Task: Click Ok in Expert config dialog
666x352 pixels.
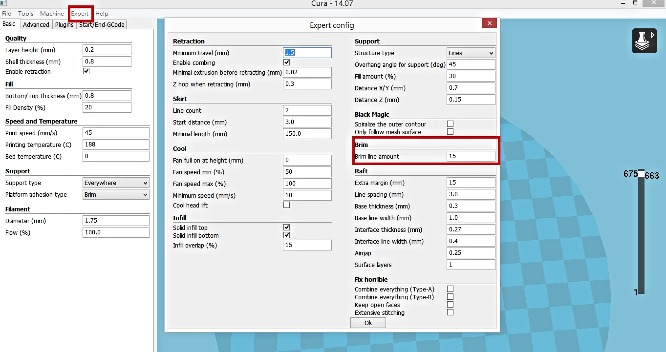Action: (368, 323)
